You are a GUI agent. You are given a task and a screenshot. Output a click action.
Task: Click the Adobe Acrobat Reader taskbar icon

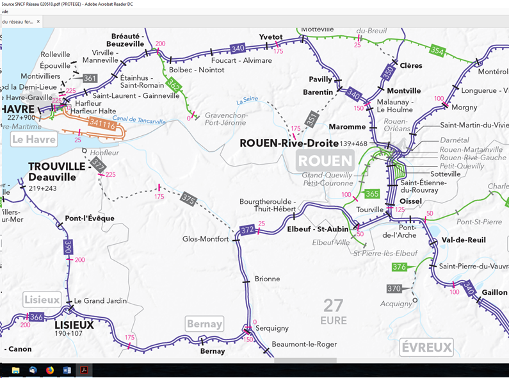tap(84, 370)
